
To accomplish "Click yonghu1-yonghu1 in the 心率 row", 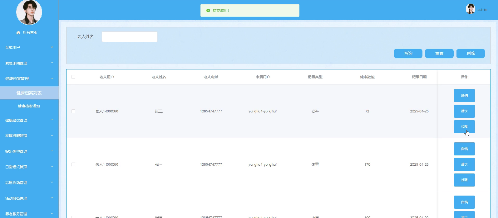I will point(263,111).
